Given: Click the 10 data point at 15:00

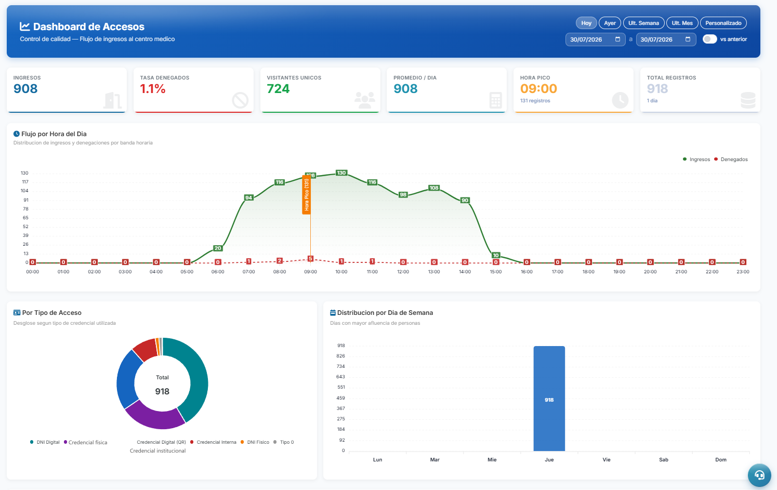Looking at the screenshot, I should [x=496, y=255].
